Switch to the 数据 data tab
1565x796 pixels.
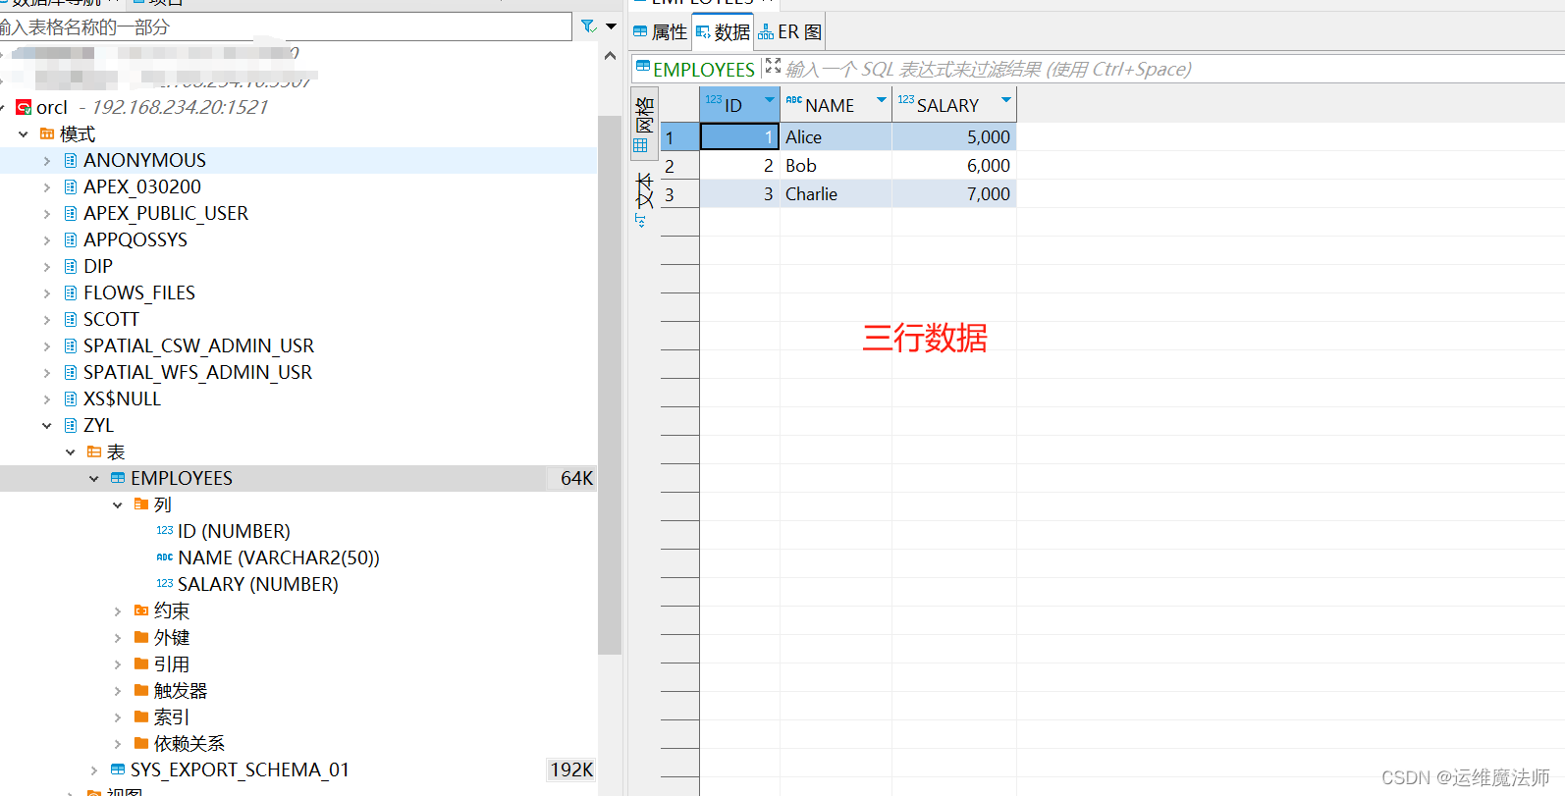click(723, 31)
